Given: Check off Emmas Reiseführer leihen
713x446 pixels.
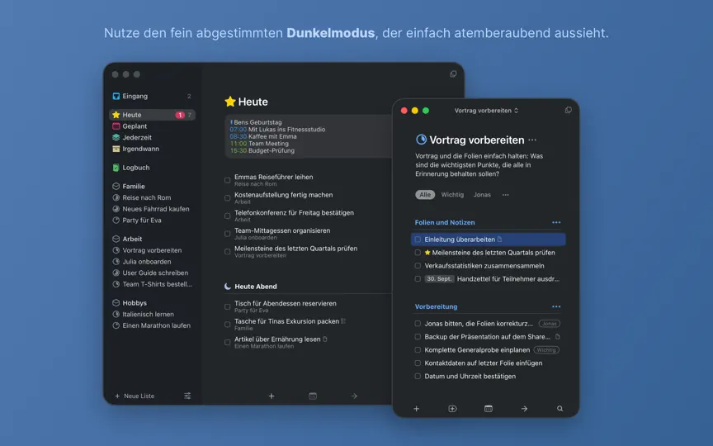Looking at the screenshot, I should click(x=228, y=180).
